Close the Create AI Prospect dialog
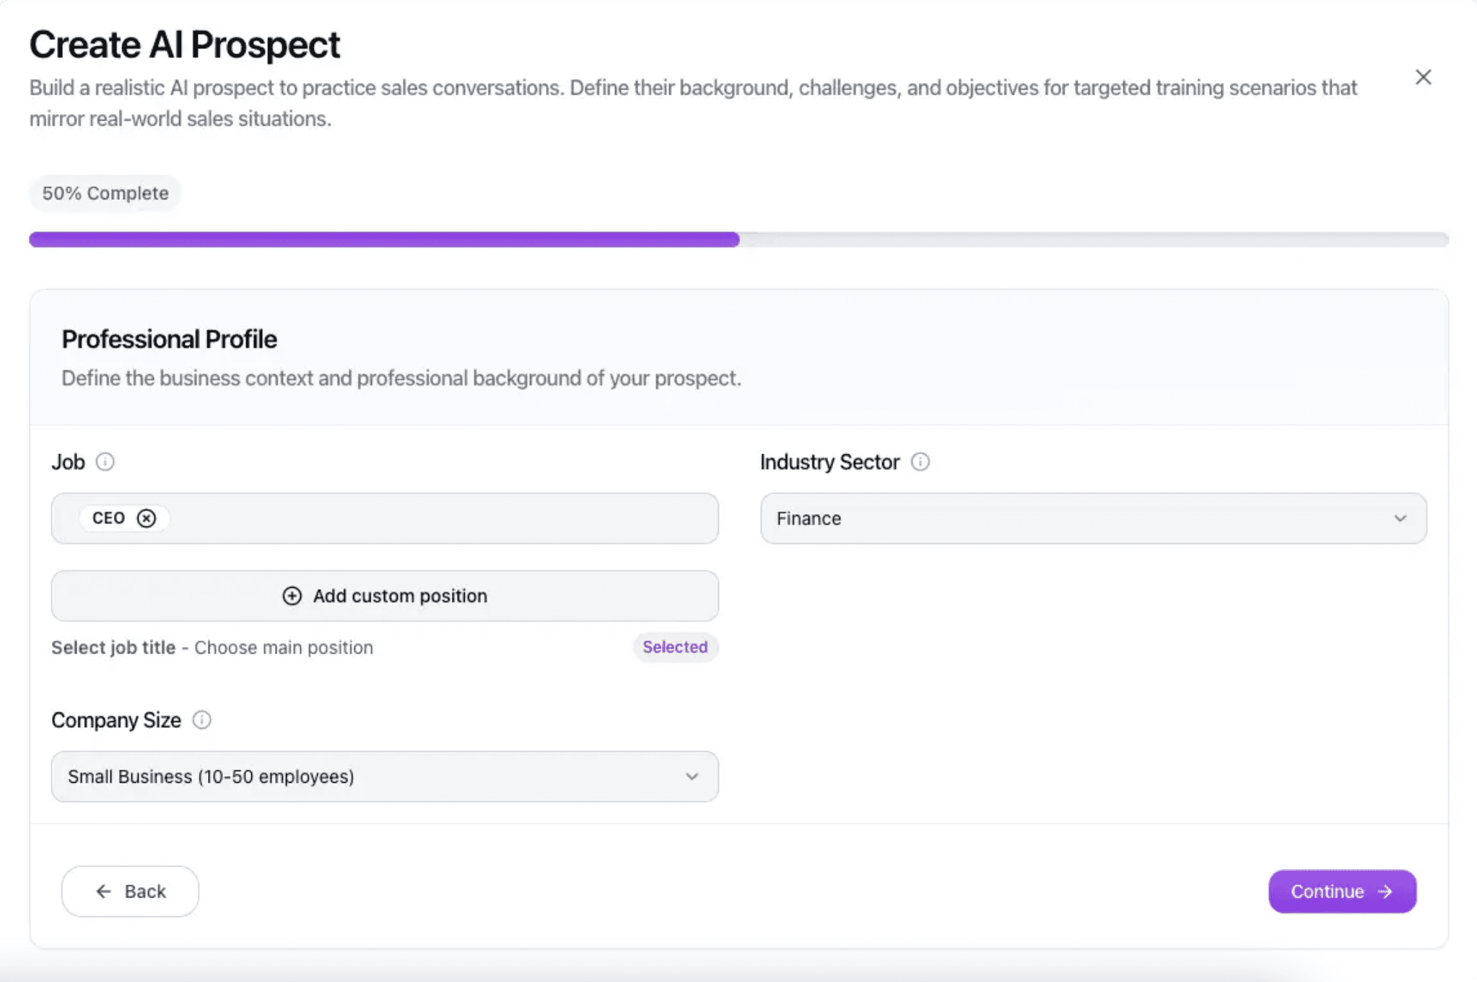Image resolution: width=1477 pixels, height=982 pixels. (x=1422, y=77)
